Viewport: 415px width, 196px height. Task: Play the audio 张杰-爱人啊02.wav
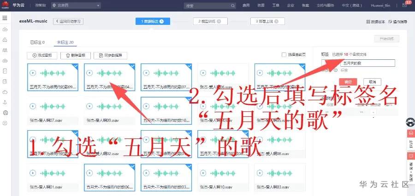(89, 139)
